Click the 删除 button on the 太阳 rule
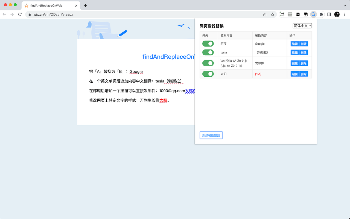Image resolution: width=350 pixels, height=219 pixels. [x=304, y=74]
